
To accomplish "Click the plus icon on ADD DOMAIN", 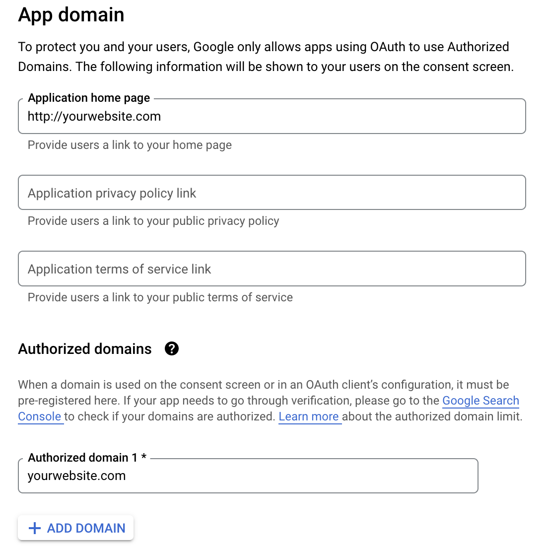I will [34, 528].
